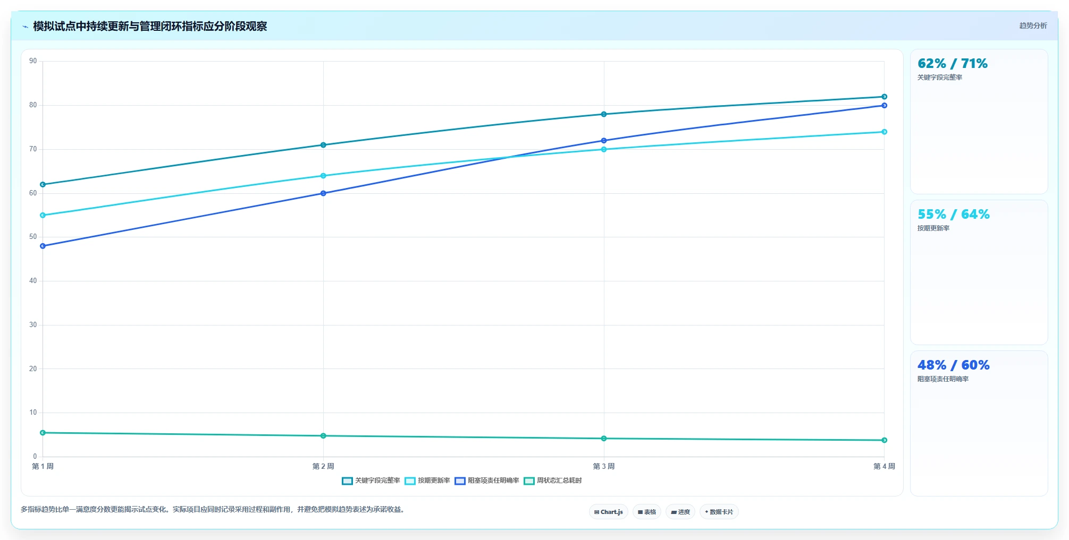Click the 周状态汇总耗时 data point at 第 1 周
This screenshot has width=1069, height=540.
click(x=43, y=433)
